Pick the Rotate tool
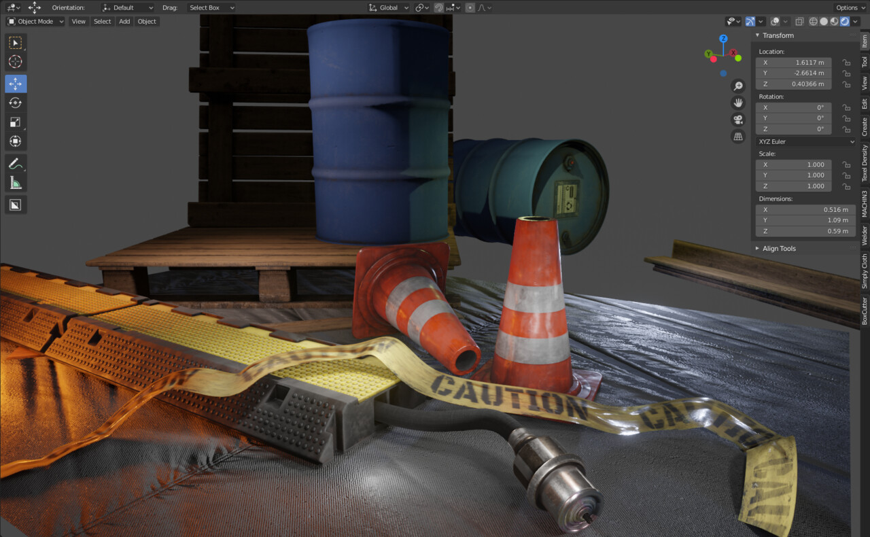870x537 pixels. click(16, 103)
